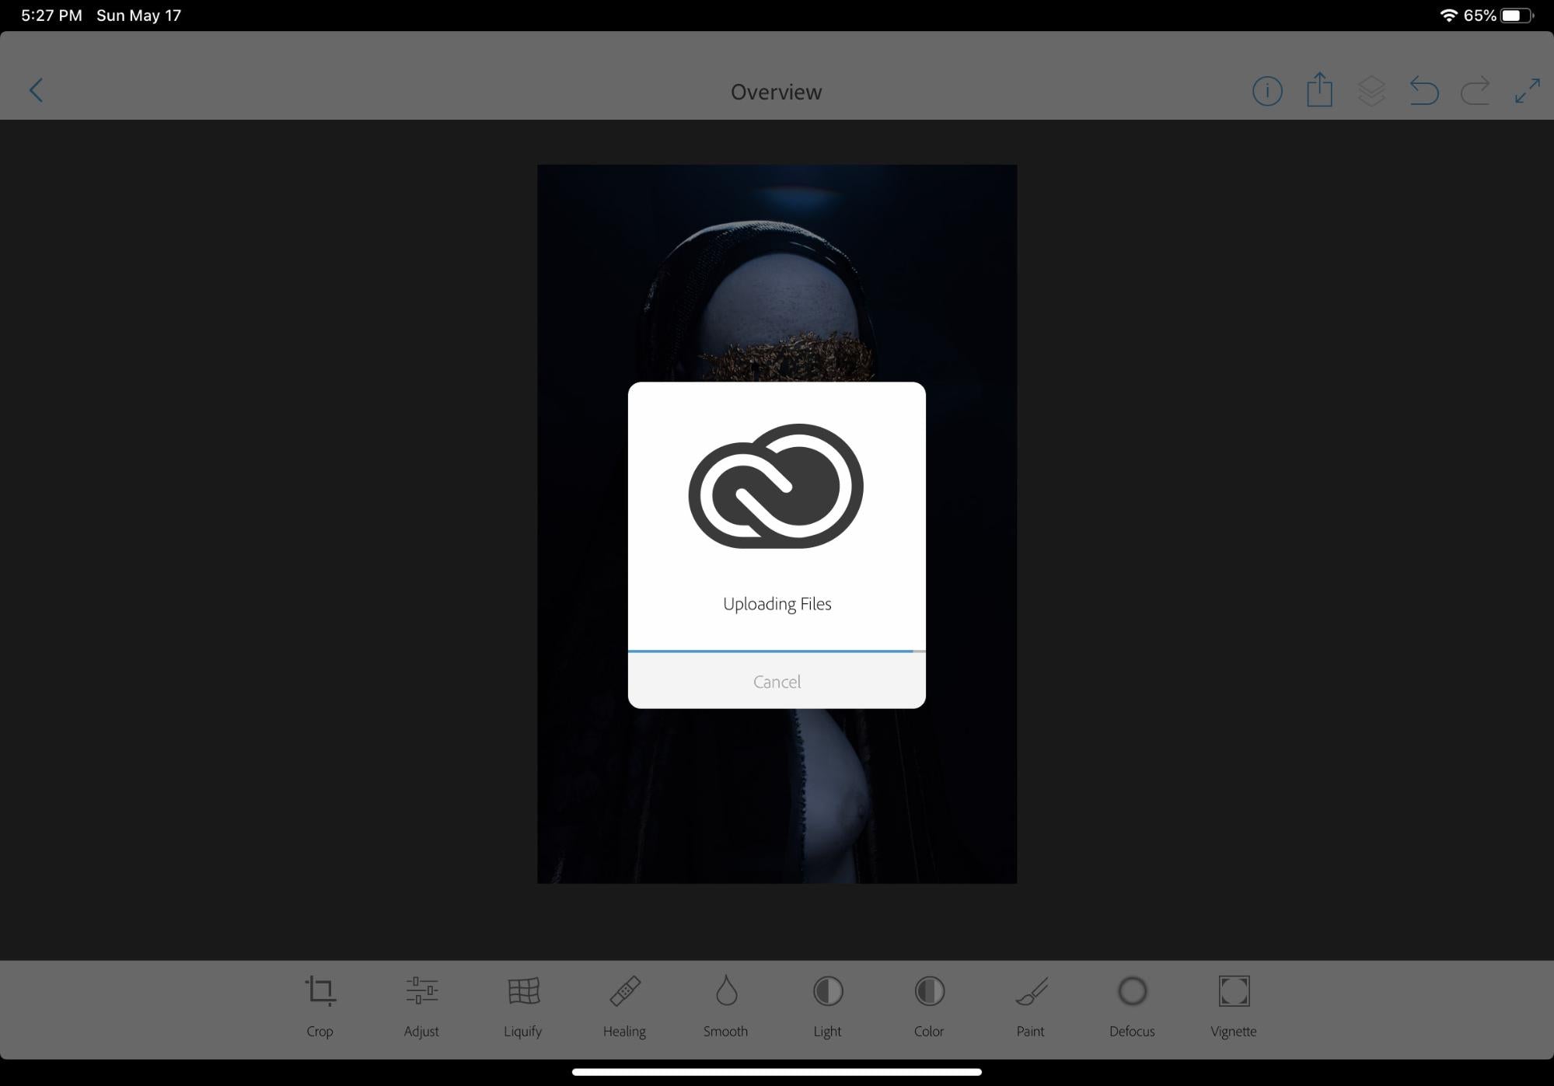Enter fullscreen with the expand arrows
Image resolution: width=1554 pixels, height=1086 pixels.
[x=1527, y=91]
